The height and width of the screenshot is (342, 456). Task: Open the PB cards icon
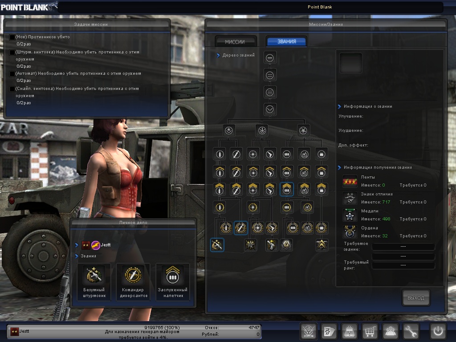(x=329, y=331)
